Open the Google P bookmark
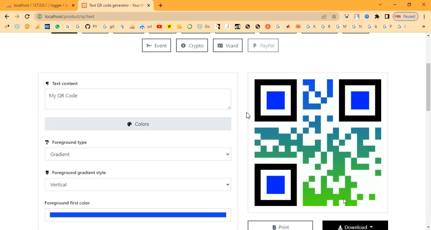 coord(387,27)
